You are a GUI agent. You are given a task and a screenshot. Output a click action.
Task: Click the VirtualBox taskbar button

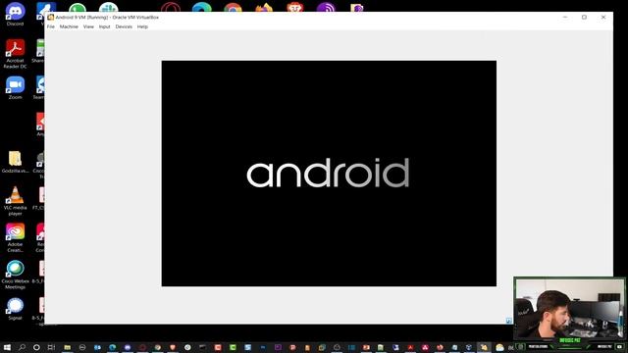pyautogui.click(x=484, y=347)
